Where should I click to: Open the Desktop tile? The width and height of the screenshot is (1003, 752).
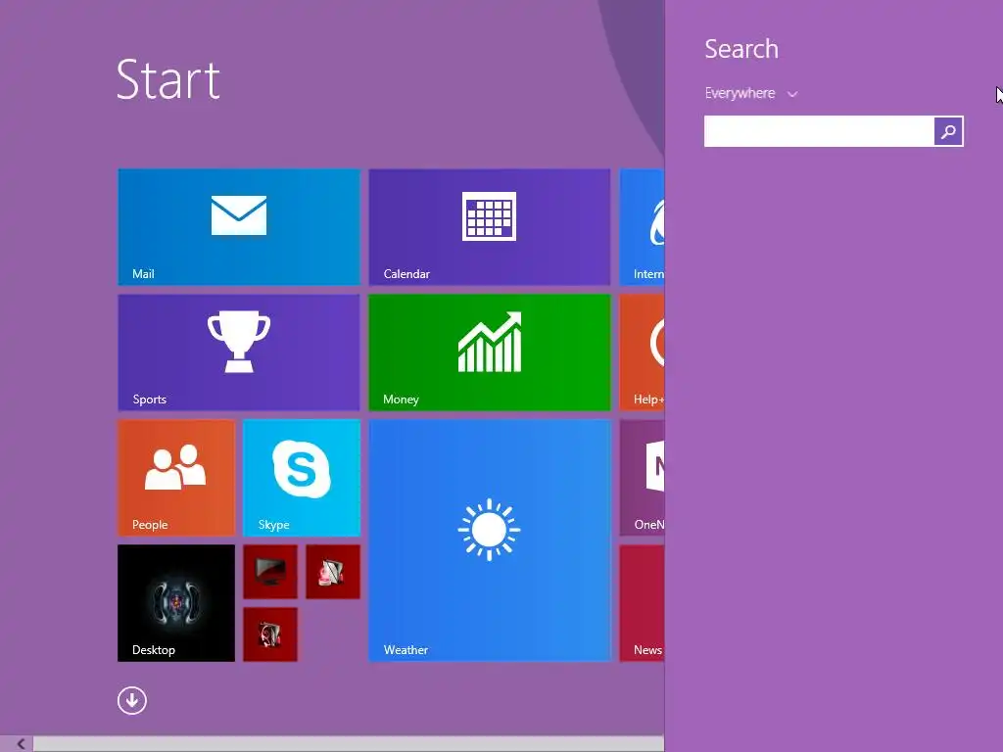coord(176,603)
